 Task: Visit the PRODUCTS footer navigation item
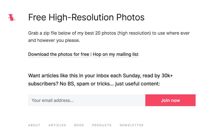click(x=102, y=125)
